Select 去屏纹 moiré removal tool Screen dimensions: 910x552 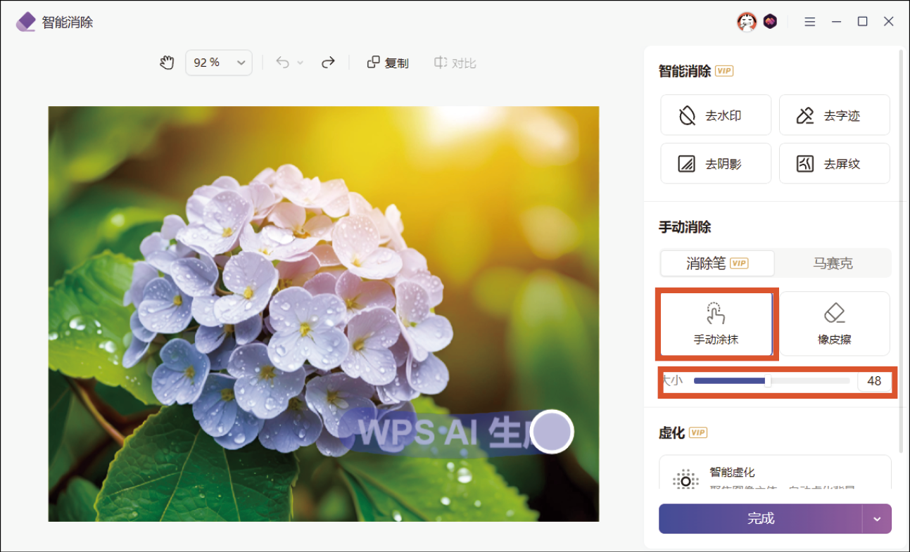834,164
